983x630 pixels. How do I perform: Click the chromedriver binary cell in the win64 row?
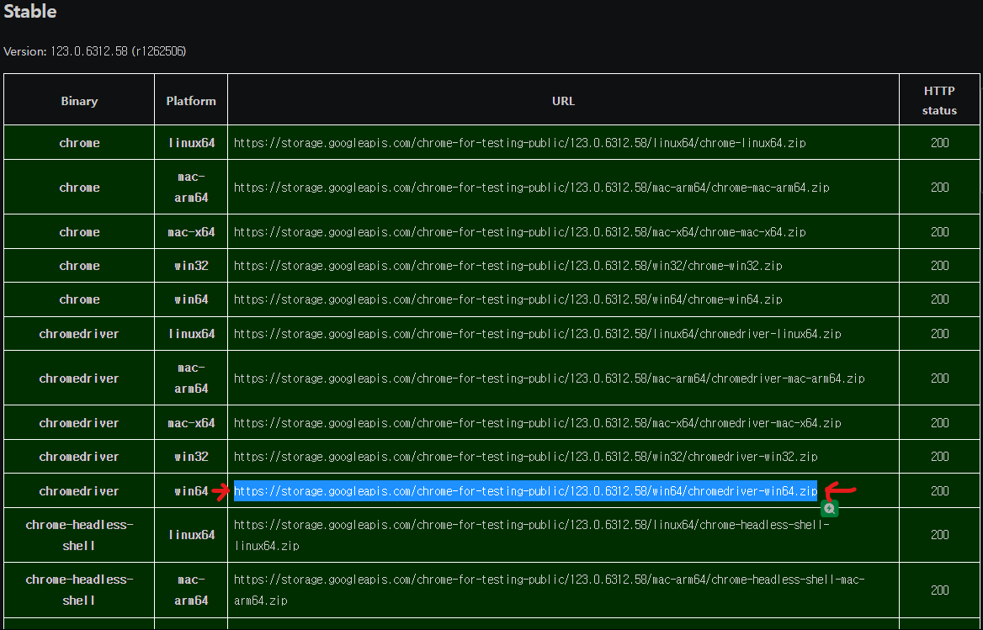click(x=79, y=491)
